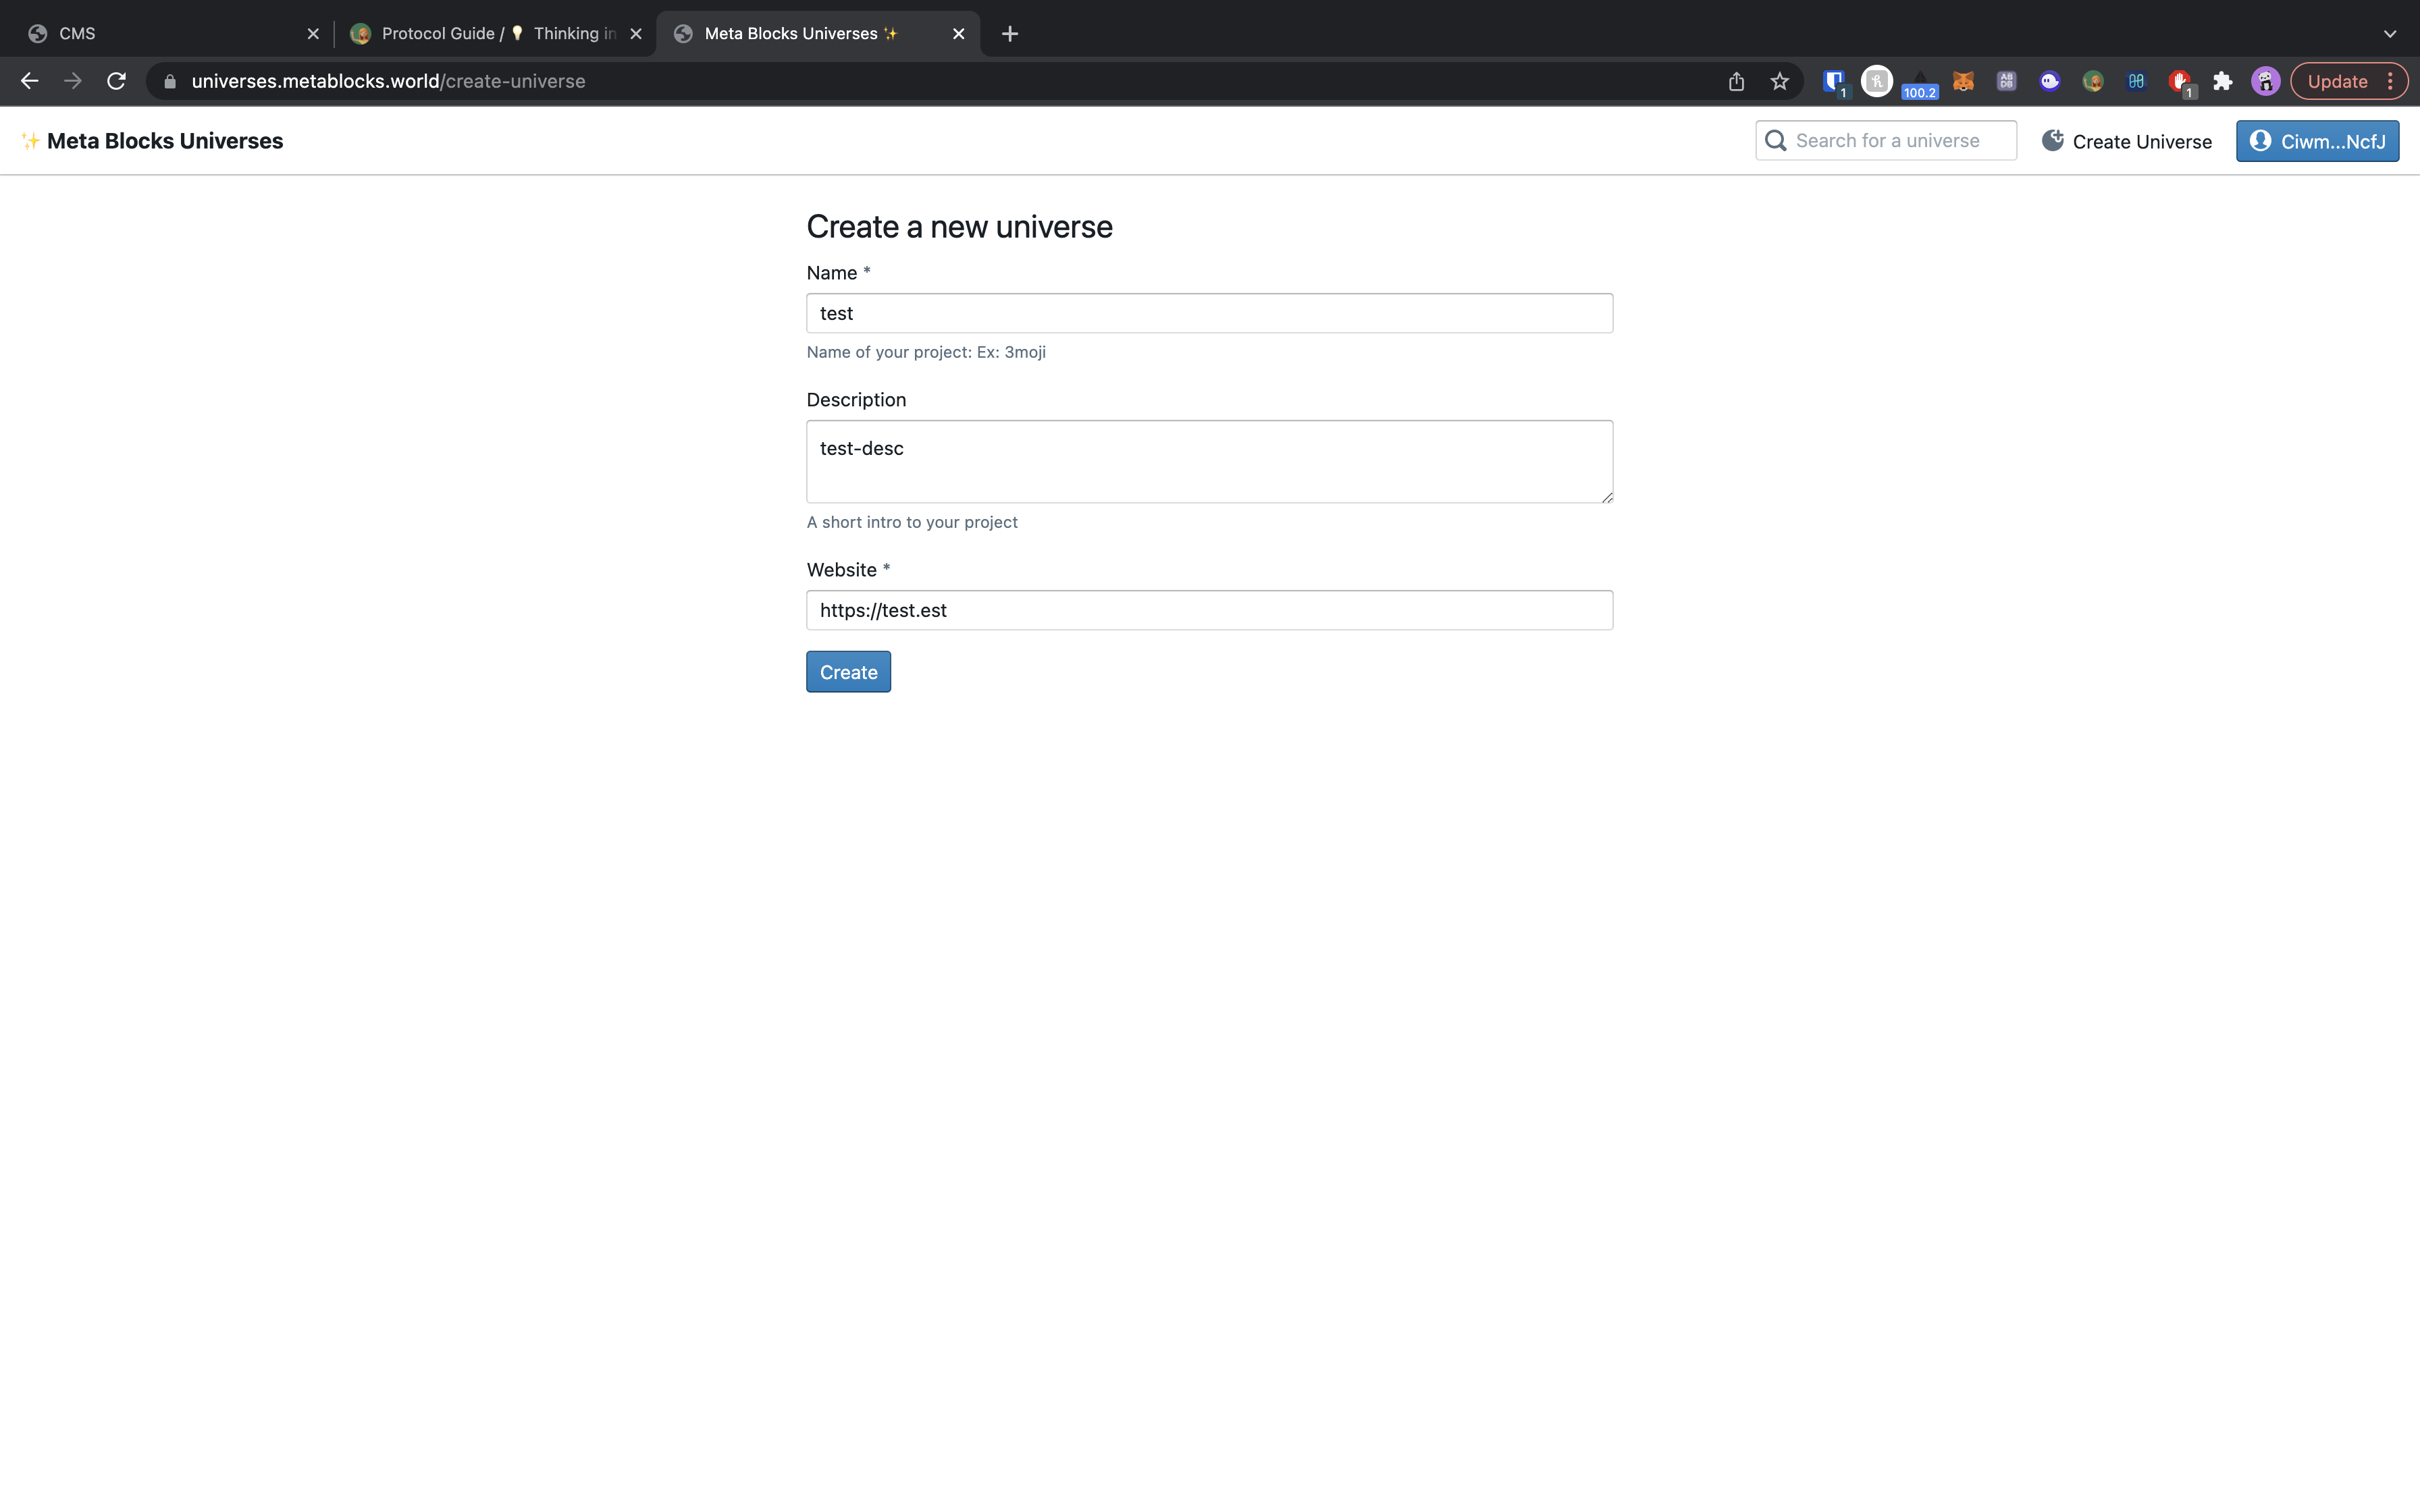Reload the current page
This screenshot has height=1512, width=2420.
(x=116, y=81)
